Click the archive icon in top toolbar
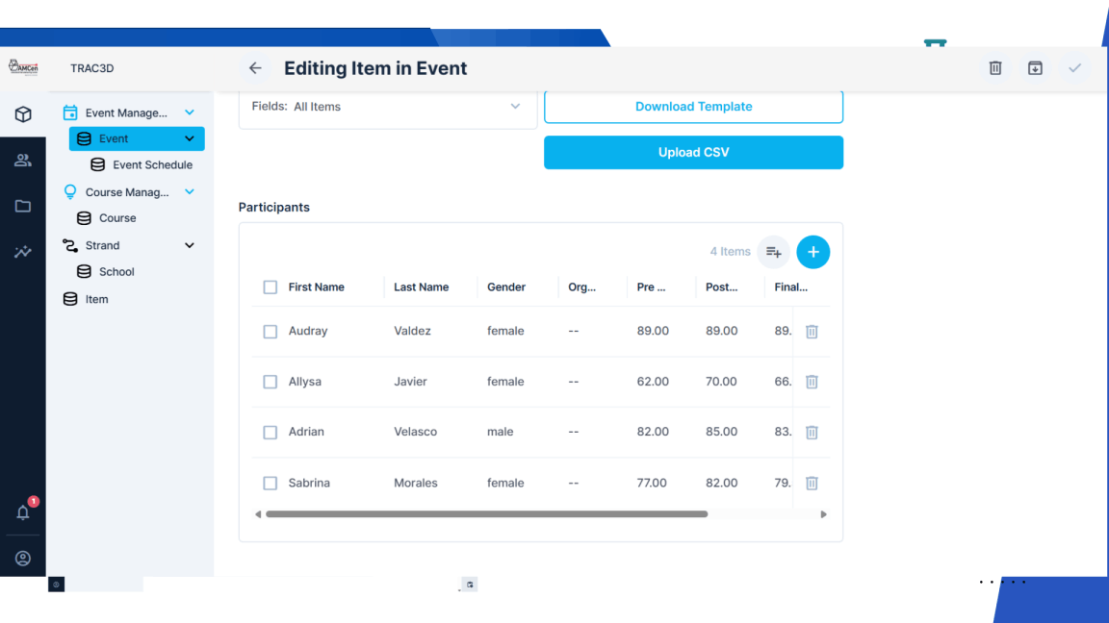Screen dimensions: 1109x623 point(1035,68)
